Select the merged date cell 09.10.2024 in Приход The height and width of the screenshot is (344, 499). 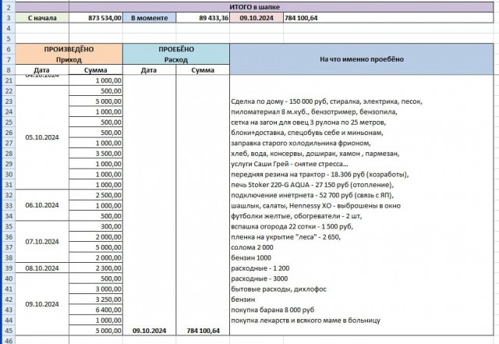42,304
